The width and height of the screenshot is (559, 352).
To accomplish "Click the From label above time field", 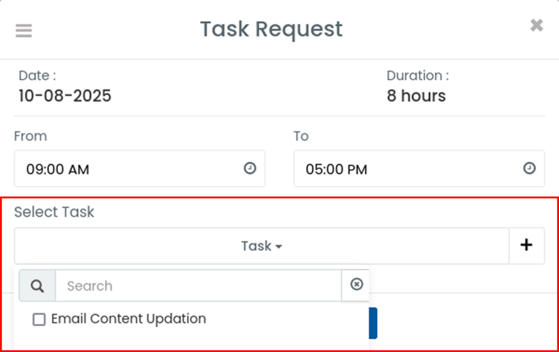I will (x=31, y=136).
